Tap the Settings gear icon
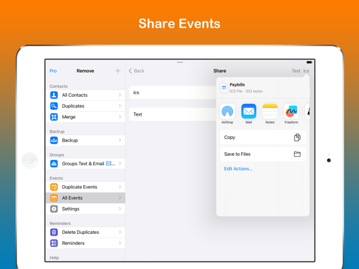Image resolution: width=359 pixels, height=269 pixels. [x=54, y=209]
